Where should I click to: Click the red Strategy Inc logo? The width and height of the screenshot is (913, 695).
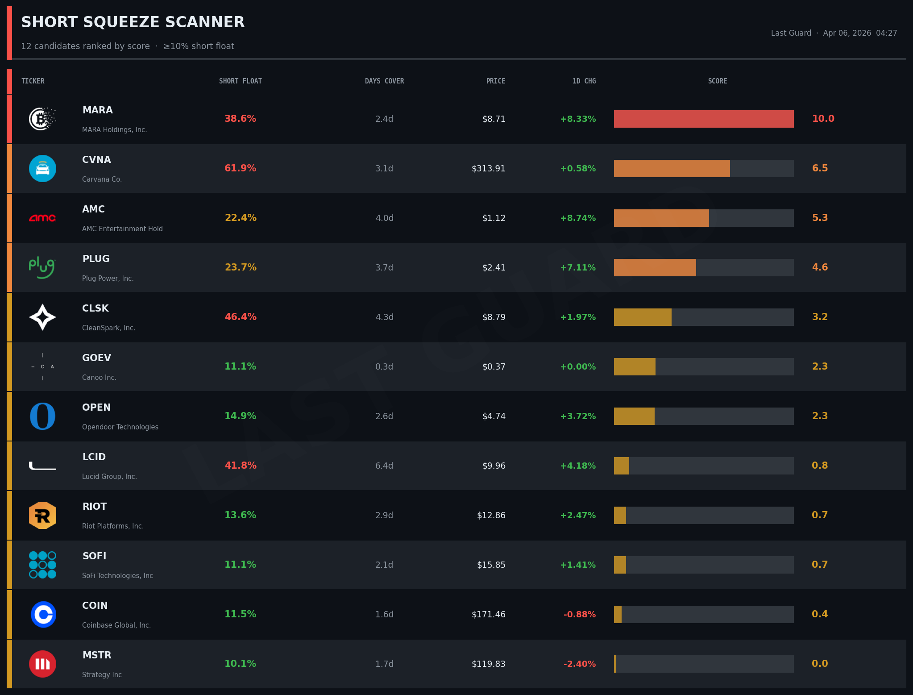coord(42,664)
